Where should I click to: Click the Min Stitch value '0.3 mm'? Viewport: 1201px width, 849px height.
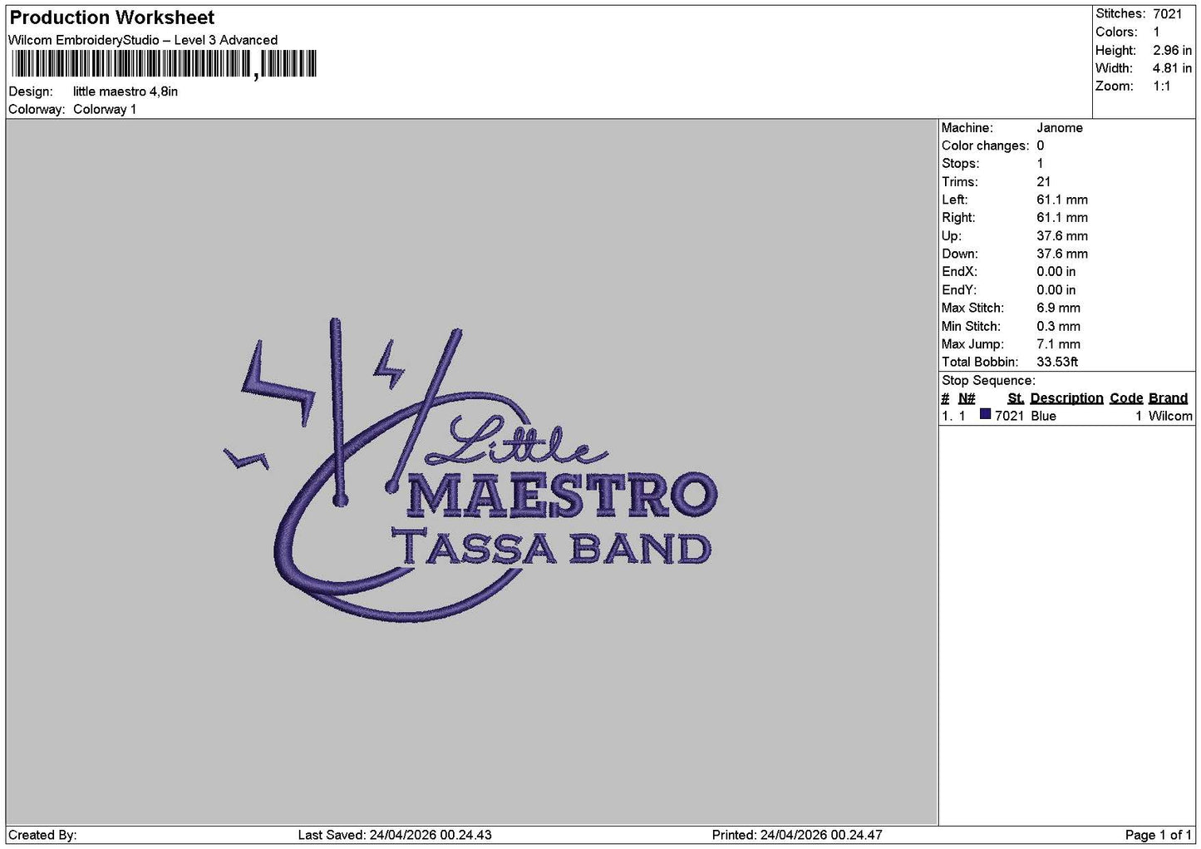pyautogui.click(x=1059, y=327)
